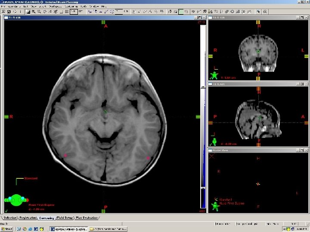Select the pan crosshair-arrows tool

pyautogui.click(x=45, y=12)
